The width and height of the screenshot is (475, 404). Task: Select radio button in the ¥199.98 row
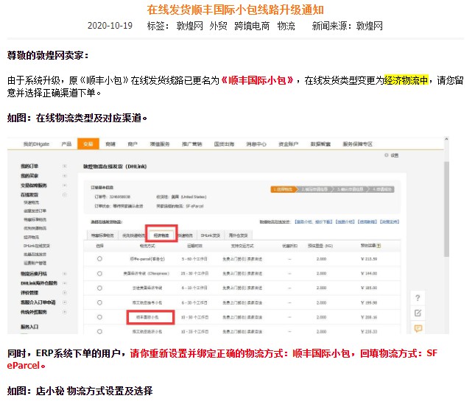(x=99, y=302)
